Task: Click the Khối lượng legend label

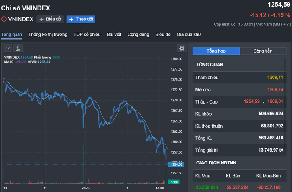Action: 42,58
